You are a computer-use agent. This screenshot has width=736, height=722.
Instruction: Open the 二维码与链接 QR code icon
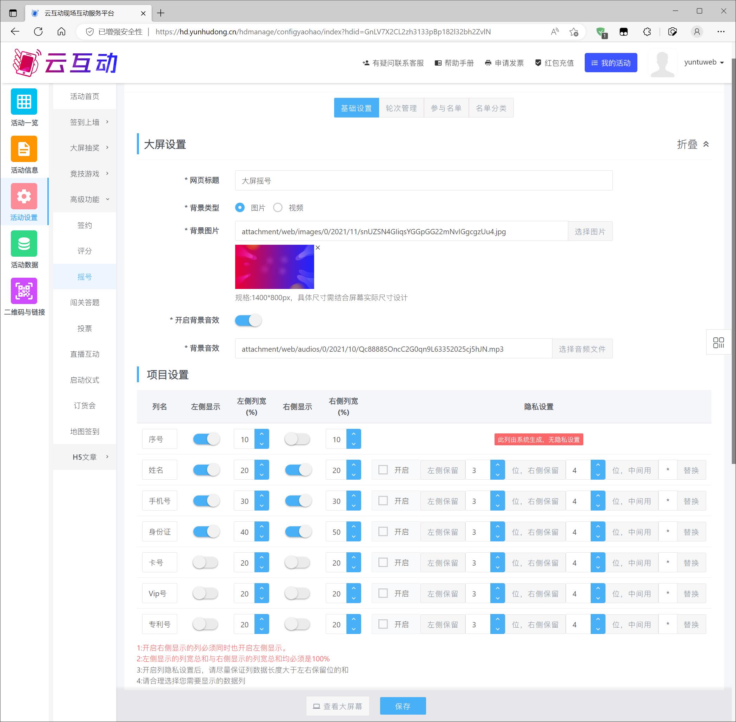click(24, 291)
